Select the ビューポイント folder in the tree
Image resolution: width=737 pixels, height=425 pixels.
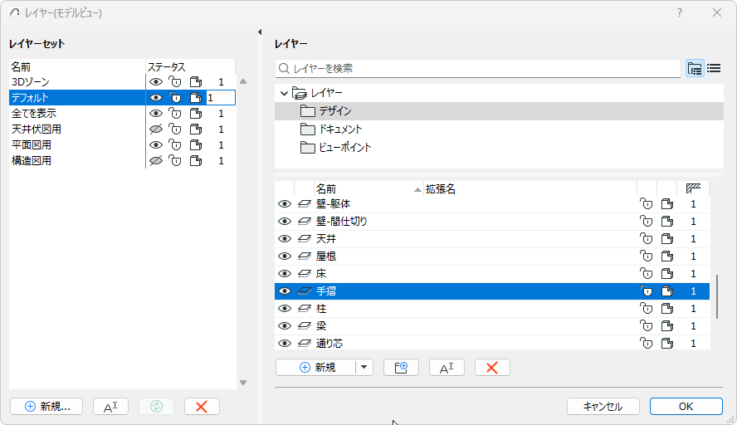click(x=344, y=148)
